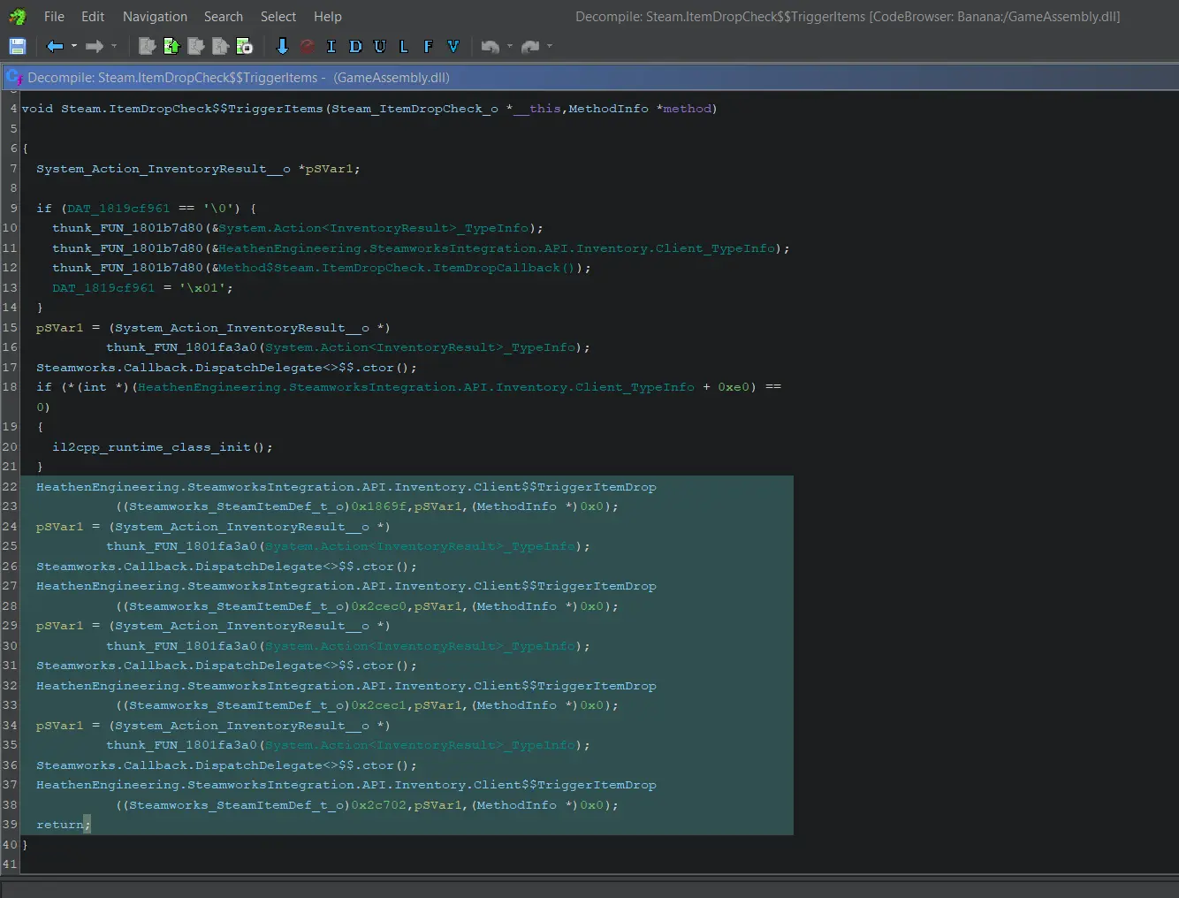This screenshot has height=898, width=1179.
Task: Toggle navigation direction with the blue down arrow
Action: [283, 47]
